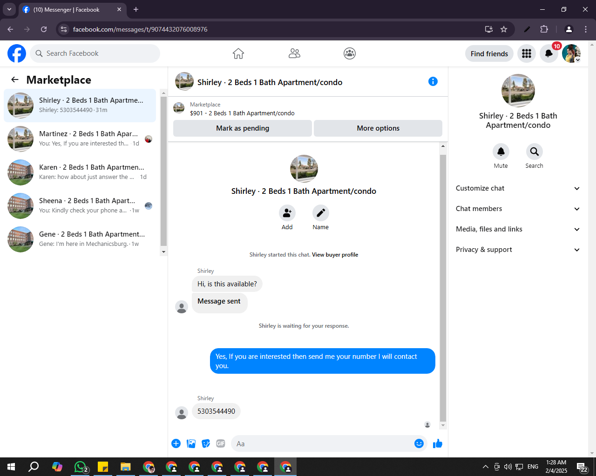Screen dimensions: 596x476
Task: Click the Find friends button
Action: [x=489, y=53]
